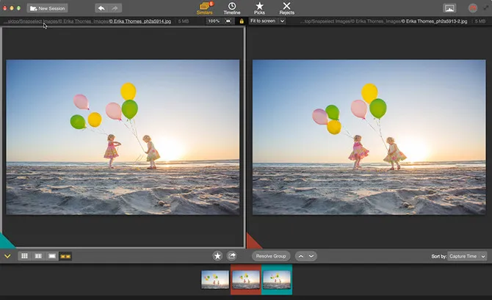The width and height of the screenshot is (492, 300).
Task: Toggle the side-by-side compare view
Action: (x=65, y=256)
